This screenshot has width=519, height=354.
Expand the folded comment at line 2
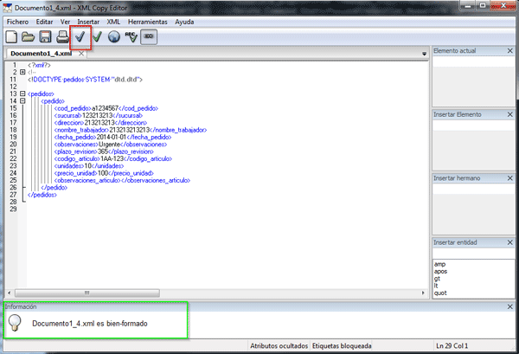[22, 72]
